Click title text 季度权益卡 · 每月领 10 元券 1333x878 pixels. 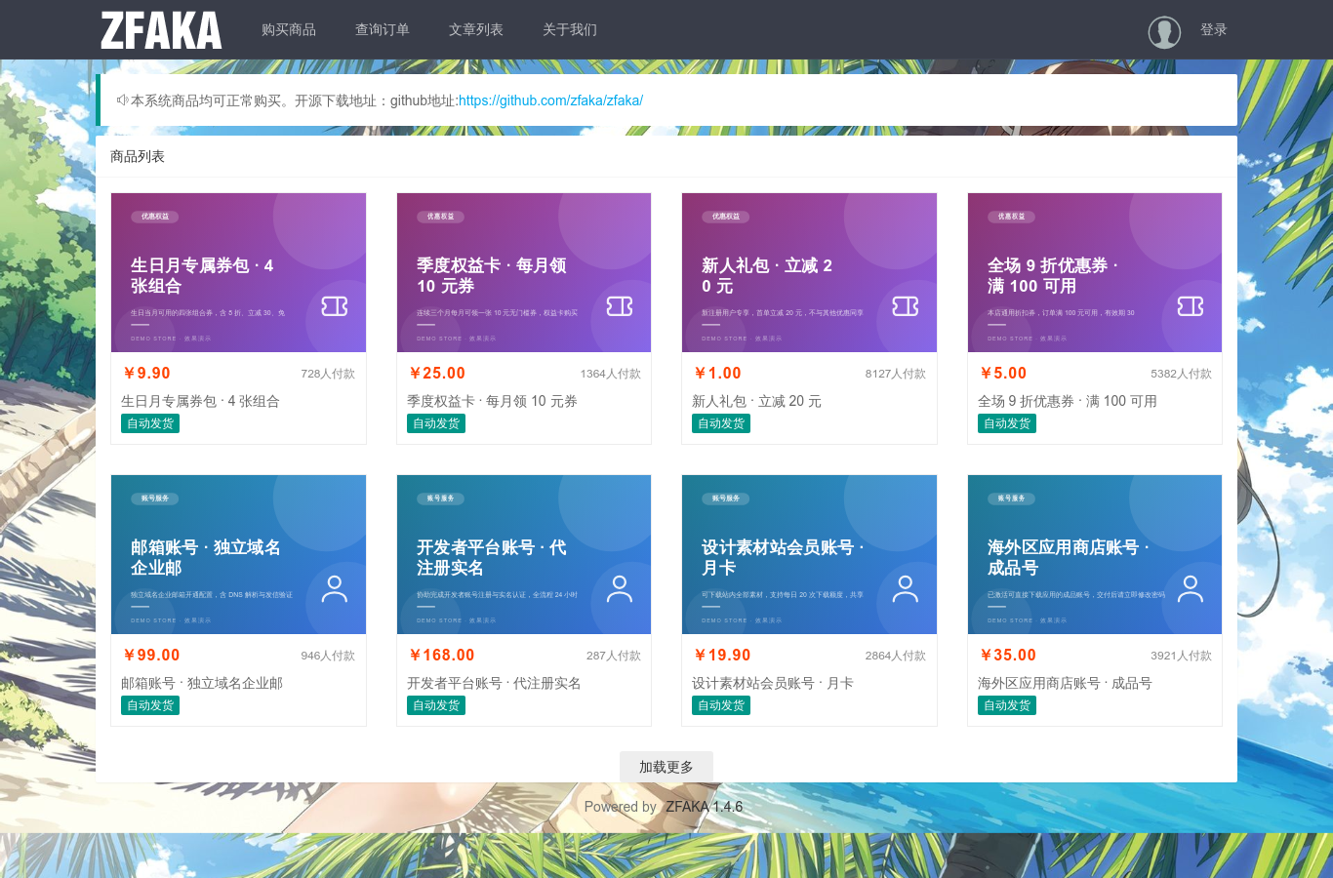[492, 401]
